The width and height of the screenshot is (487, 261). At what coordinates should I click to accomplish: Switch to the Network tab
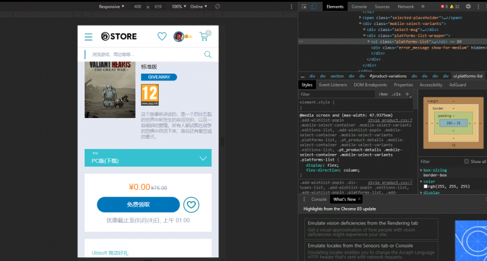pos(405,7)
